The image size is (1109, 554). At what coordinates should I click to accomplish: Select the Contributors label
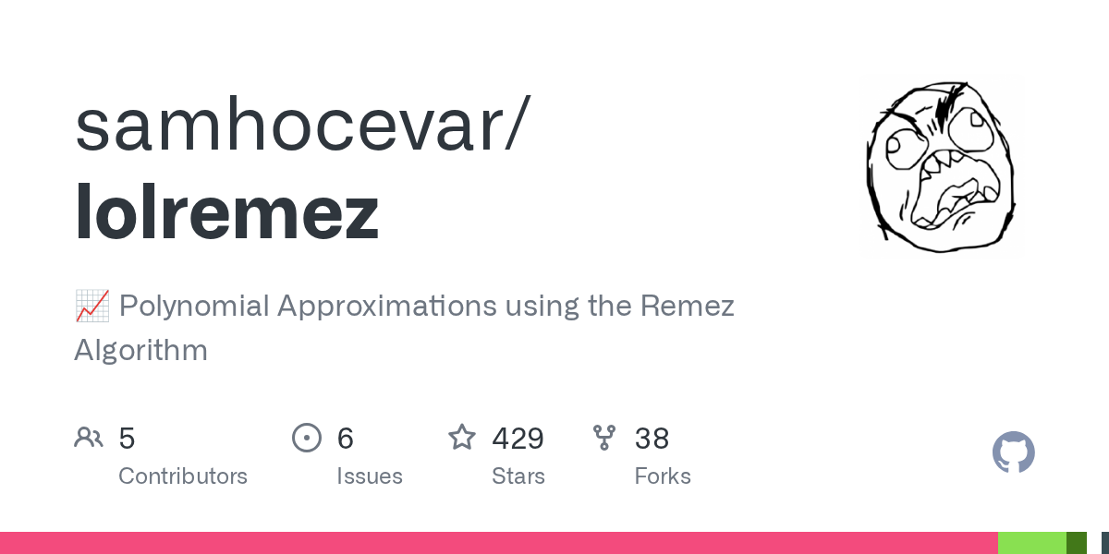pyautogui.click(x=183, y=476)
